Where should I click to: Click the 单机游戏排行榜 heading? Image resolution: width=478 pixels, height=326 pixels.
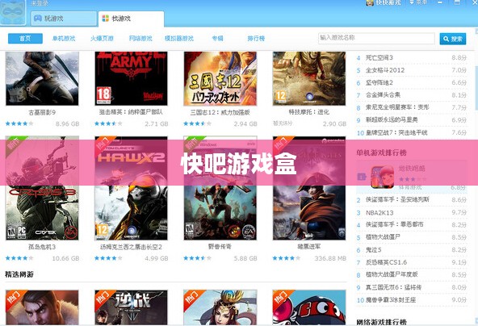(x=381, y=153)
